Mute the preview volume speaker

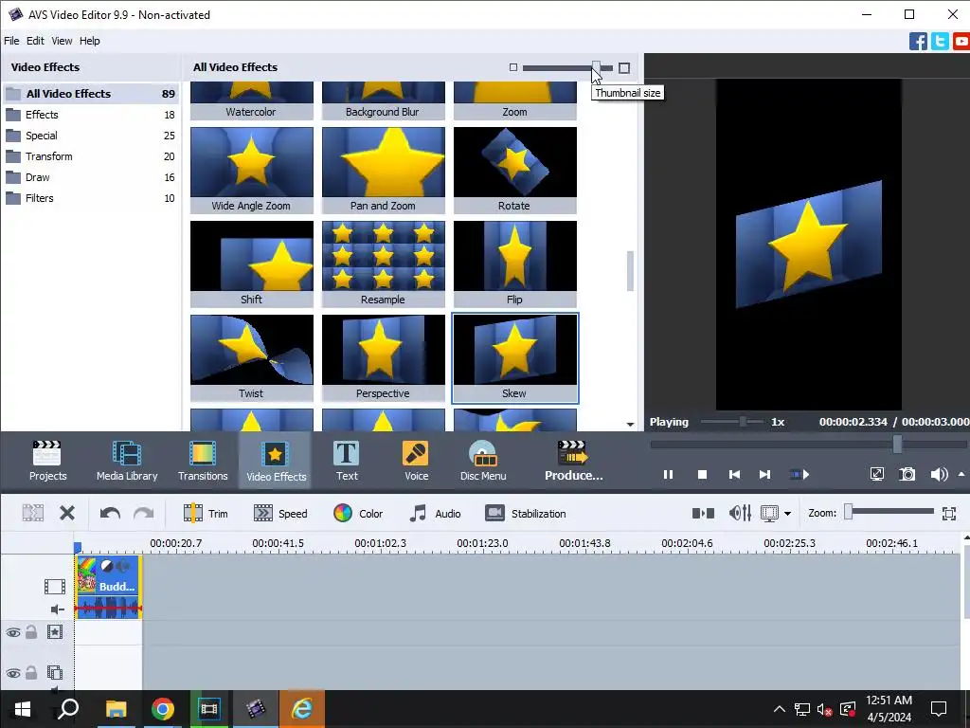(939, 475)
